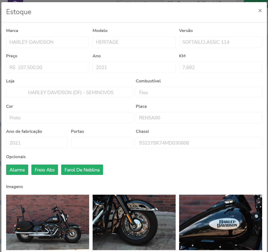Focus the Ano de fabricação field

click(37, 143)
